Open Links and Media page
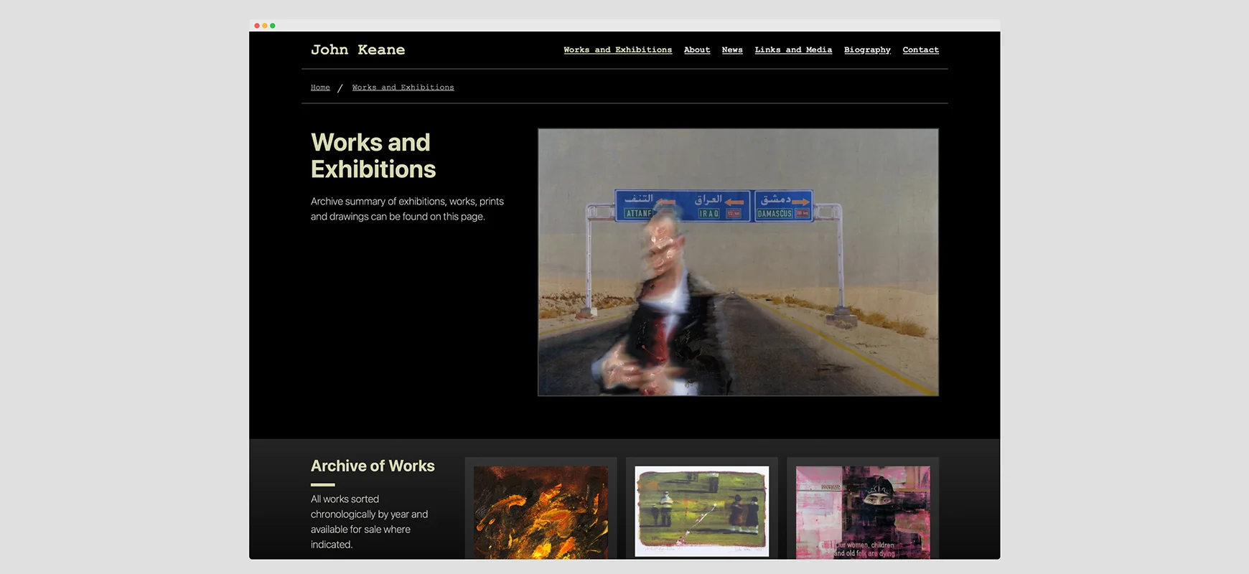Image resolution: width=1249 pixels, height=574 pixels. (793, 50)
